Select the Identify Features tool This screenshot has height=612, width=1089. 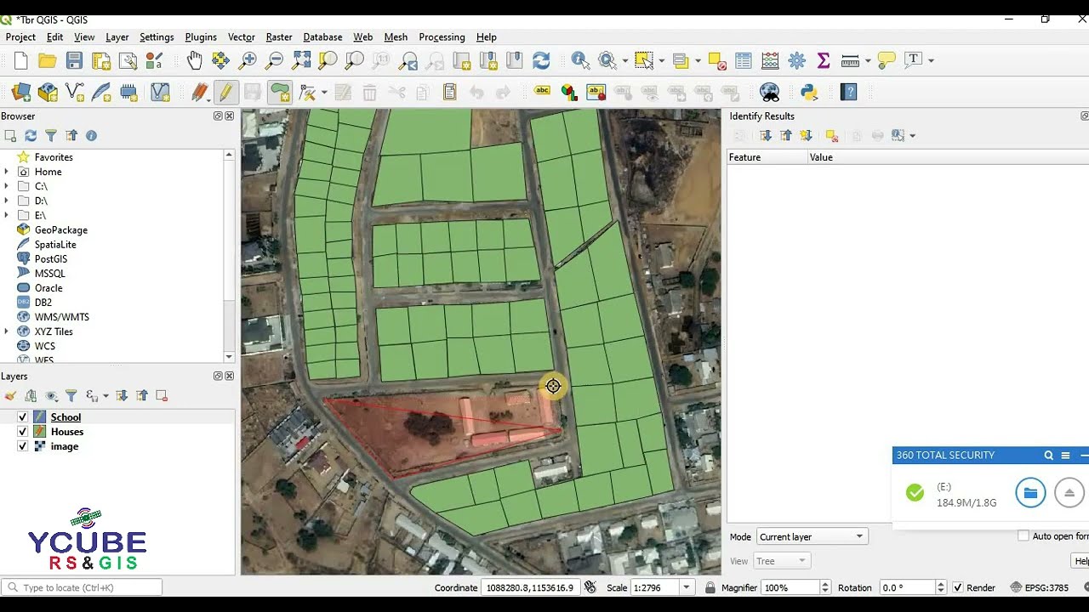click(580, 60)
